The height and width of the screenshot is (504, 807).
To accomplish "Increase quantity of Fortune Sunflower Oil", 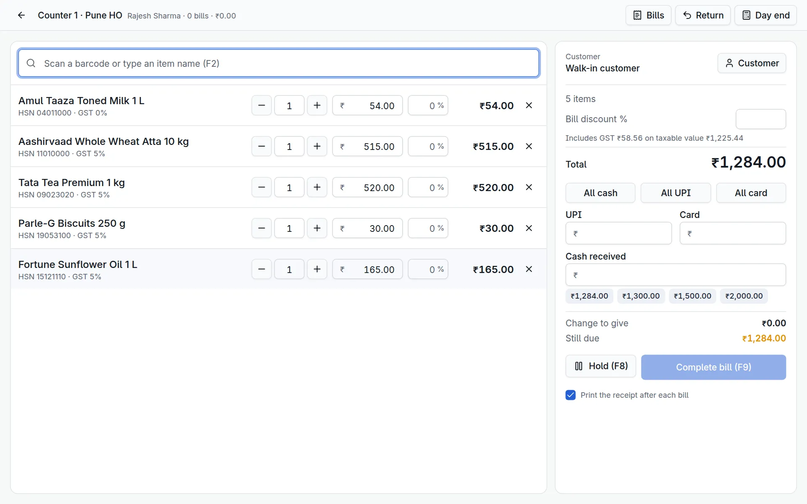I will 317,269.
